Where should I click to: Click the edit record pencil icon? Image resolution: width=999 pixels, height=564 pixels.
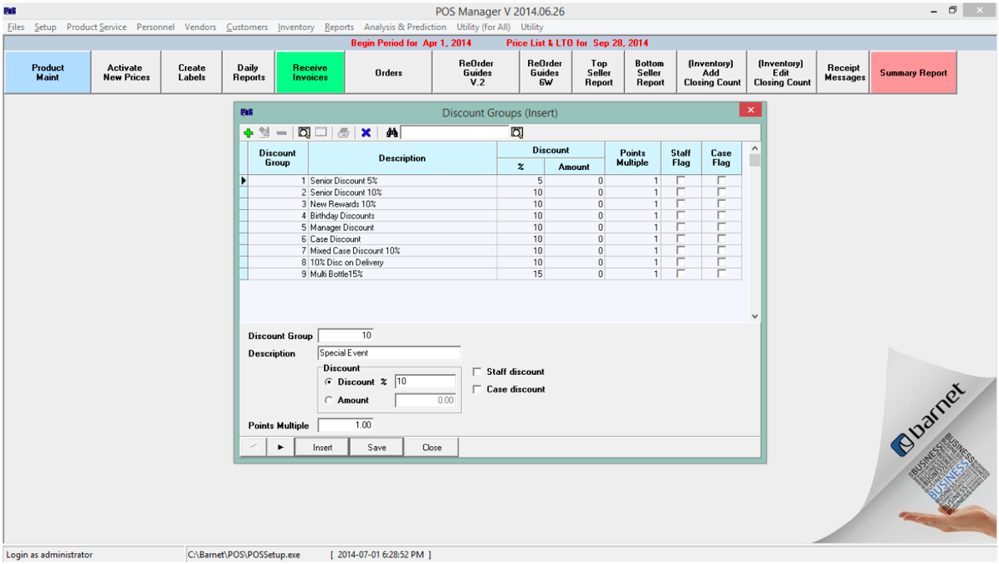click(264, 132)
